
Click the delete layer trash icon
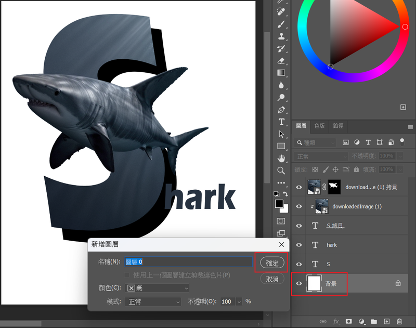[399, 322]
